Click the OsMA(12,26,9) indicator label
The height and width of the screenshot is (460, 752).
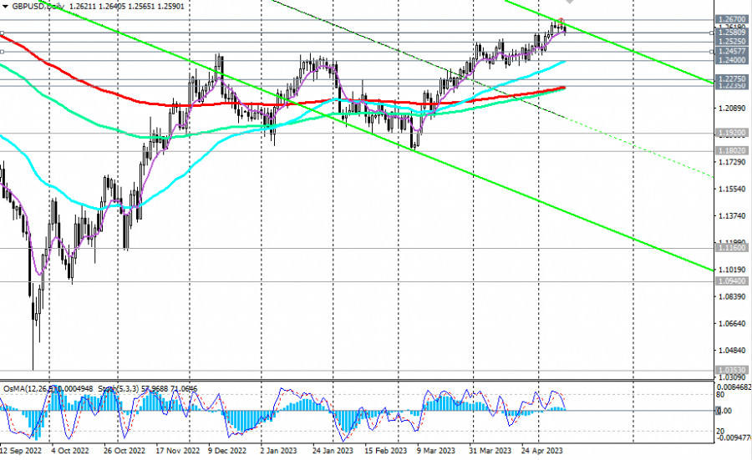coord(25,387)
